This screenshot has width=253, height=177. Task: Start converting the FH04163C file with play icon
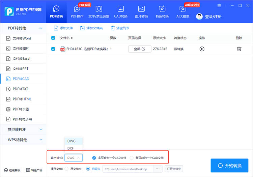click(202, 49)
